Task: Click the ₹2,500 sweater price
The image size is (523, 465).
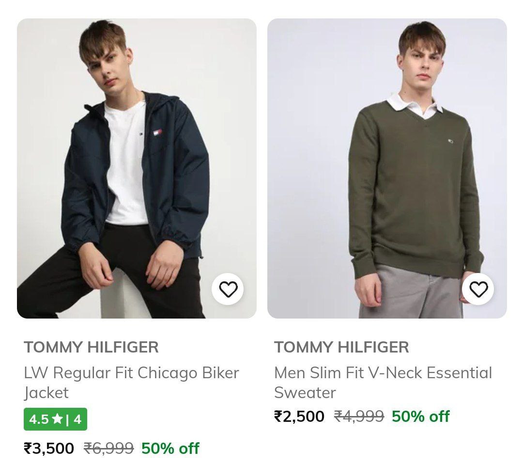Action: click(x=299, y=417)
